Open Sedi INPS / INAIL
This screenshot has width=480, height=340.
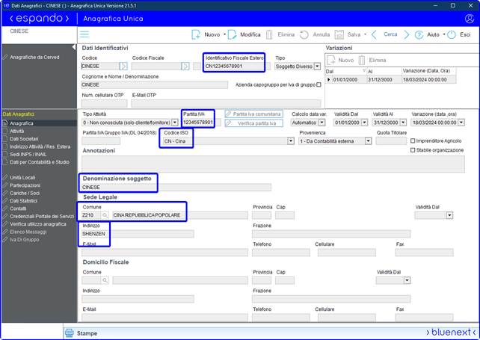[x=28, y=154]
